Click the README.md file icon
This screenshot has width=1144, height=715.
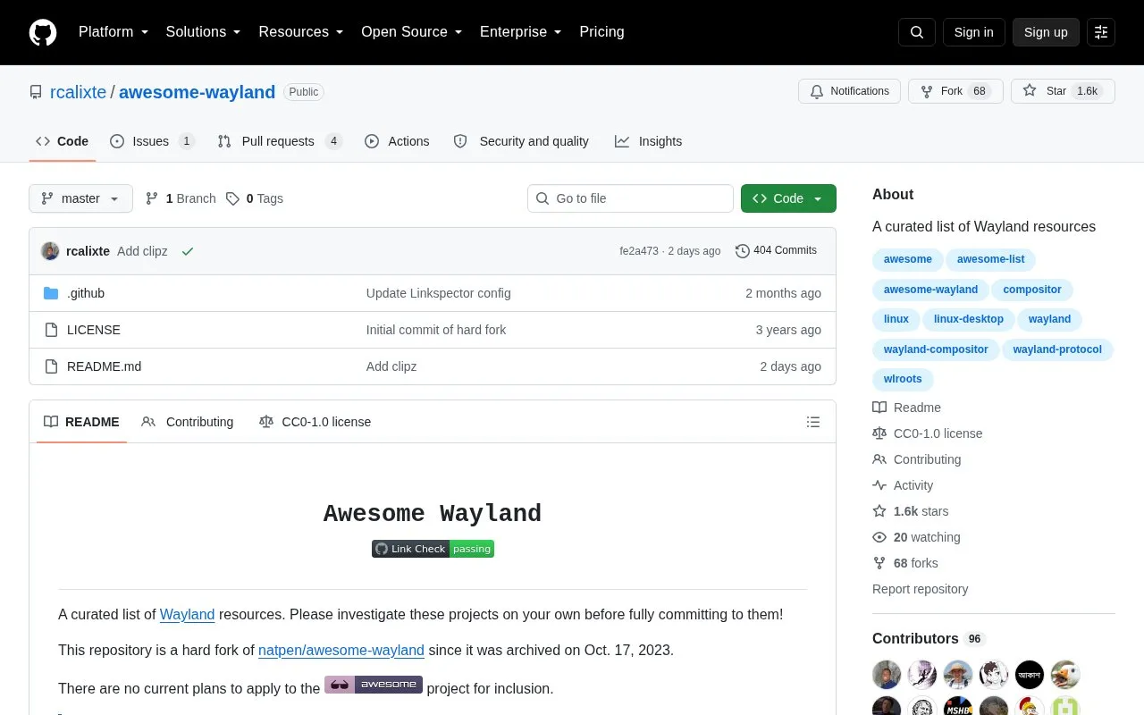(51, 366)
